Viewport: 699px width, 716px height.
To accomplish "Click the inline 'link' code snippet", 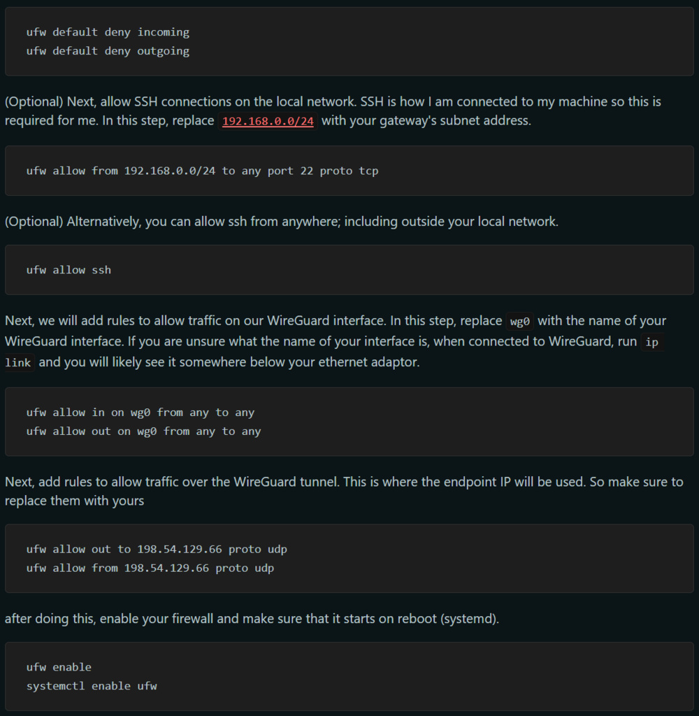I will pos(19,363).
